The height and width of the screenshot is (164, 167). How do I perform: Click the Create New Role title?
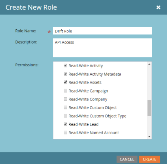(x=31, y=7)
